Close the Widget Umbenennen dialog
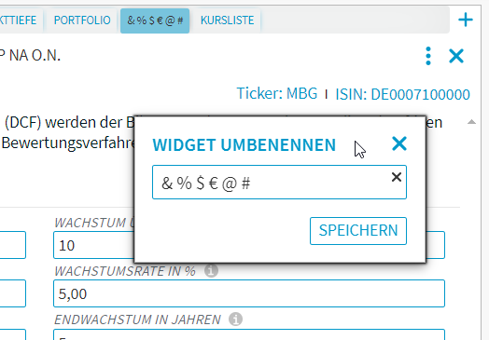This screenshot has width=489, height=340. (399, 143)
